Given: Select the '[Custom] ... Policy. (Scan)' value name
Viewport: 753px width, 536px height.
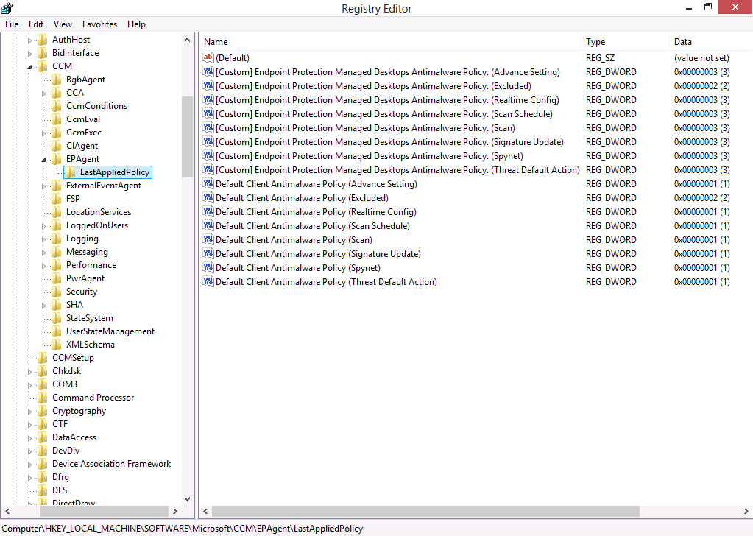Looking at the screenshot, I should pyautogui.click(x=365, y=128).
